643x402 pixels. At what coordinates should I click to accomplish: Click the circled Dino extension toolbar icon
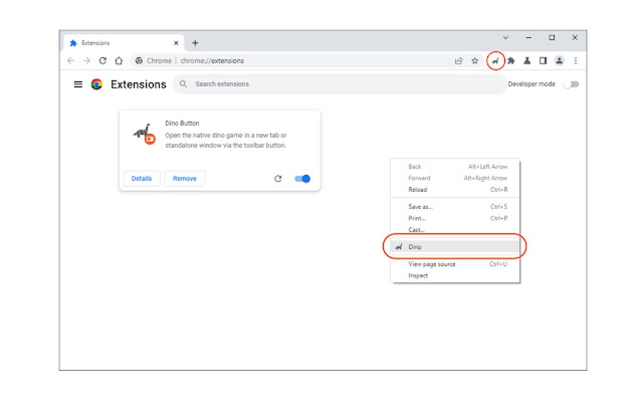pyautogui.click(x=497, y=60)
